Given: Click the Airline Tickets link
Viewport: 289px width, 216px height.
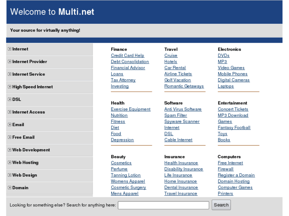Looking at the screenshot, I should (178, 74).
